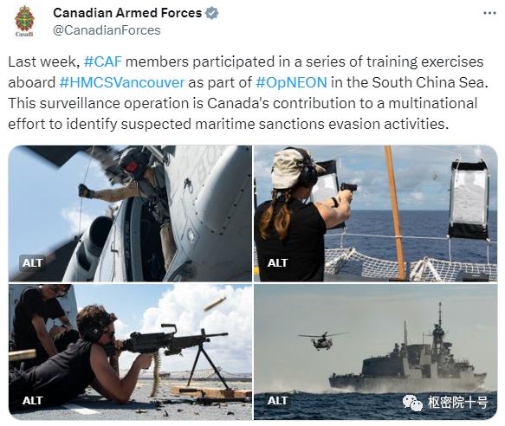Open the #HMCSVancouver hashtag link
Image resolution: width=505 pixels, height=426 pixels.
pos(122,82)
